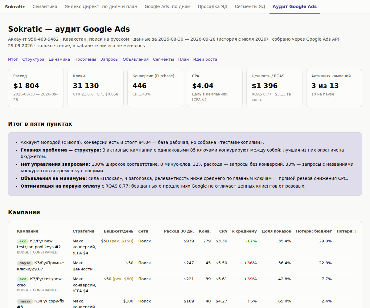Image resolution: width=370 pixels, height=308 pixels.
Task: Jump to the Объявления section link
Action: [136, 59]
